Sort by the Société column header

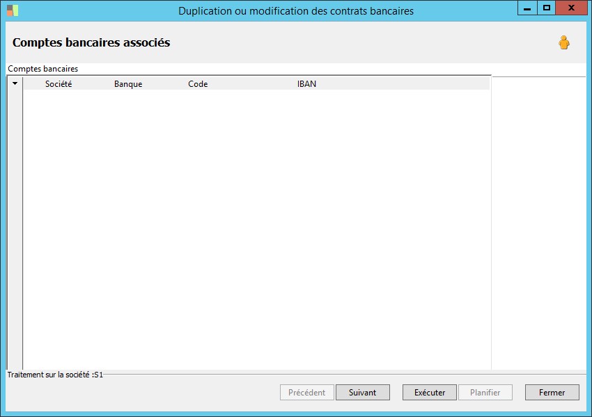pos(59,84)
